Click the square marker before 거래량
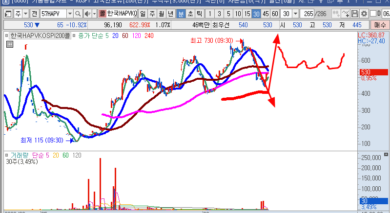The height and width of the screenshot is (213, 390). point(7,155)
